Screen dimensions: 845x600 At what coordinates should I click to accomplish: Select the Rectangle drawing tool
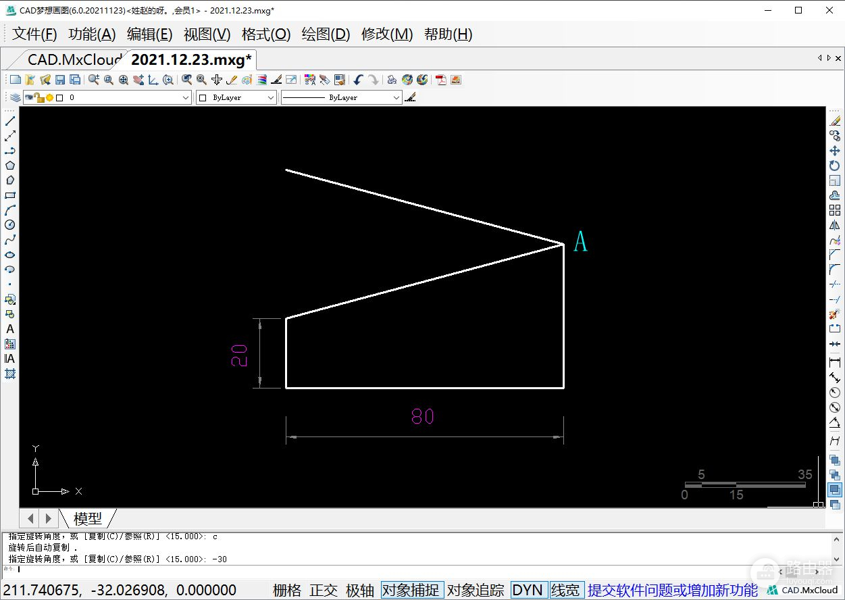coord(10,195)
